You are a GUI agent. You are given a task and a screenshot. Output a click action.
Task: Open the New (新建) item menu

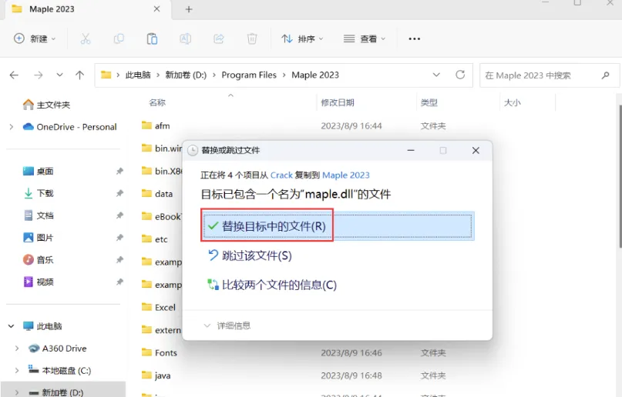[35, 38]
